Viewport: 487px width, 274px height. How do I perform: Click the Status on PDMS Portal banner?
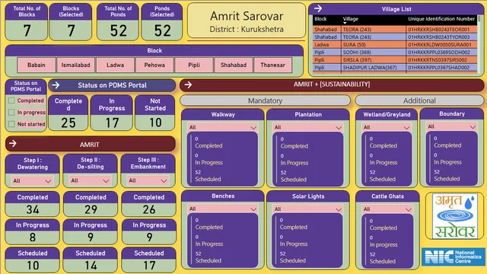coord(112,85)
